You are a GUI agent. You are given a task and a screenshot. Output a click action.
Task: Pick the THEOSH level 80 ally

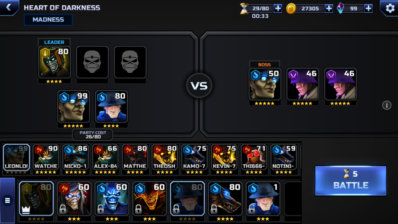tap(164, 159)
